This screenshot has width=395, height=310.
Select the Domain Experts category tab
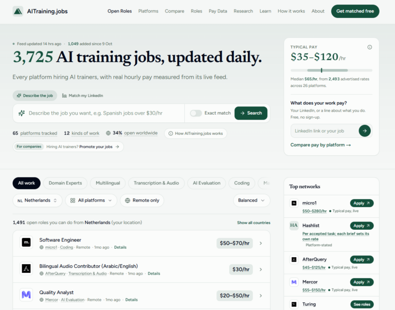[x=65, y=183]
